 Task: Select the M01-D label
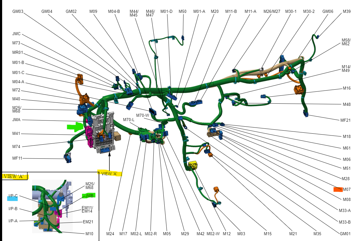coord(166,11)
